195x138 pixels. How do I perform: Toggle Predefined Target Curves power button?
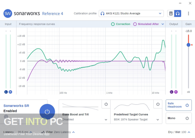pos(158,104)
